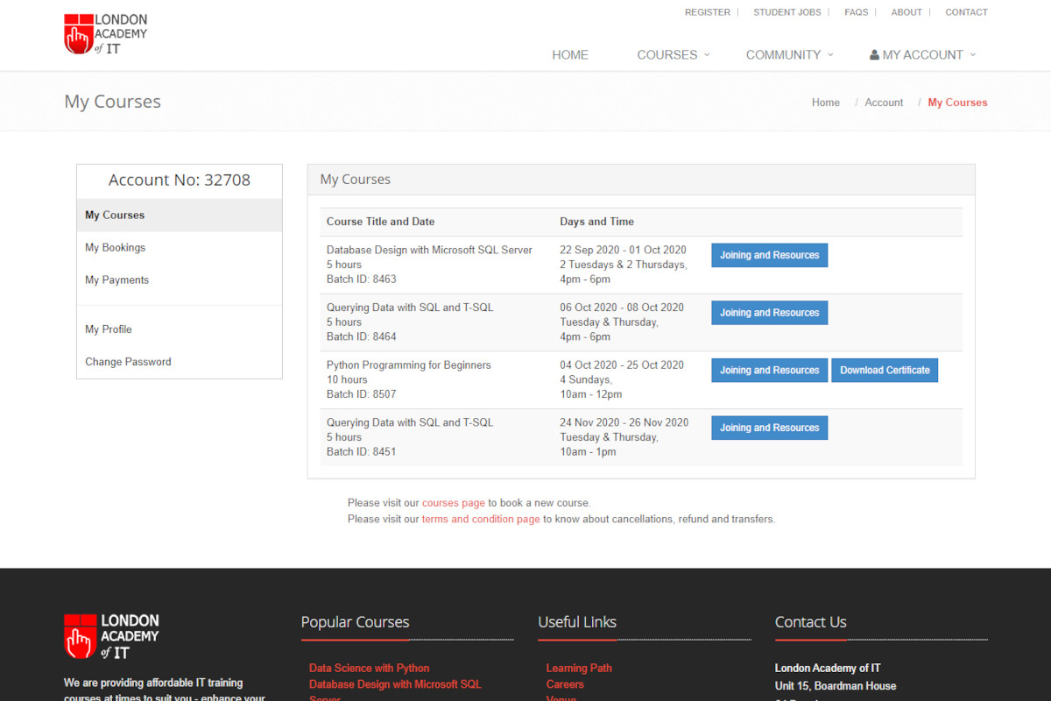This screenshot has width=1051, height=701.
Task: Expand the Courses dropdown menu
Action: [x=673, y=54]
